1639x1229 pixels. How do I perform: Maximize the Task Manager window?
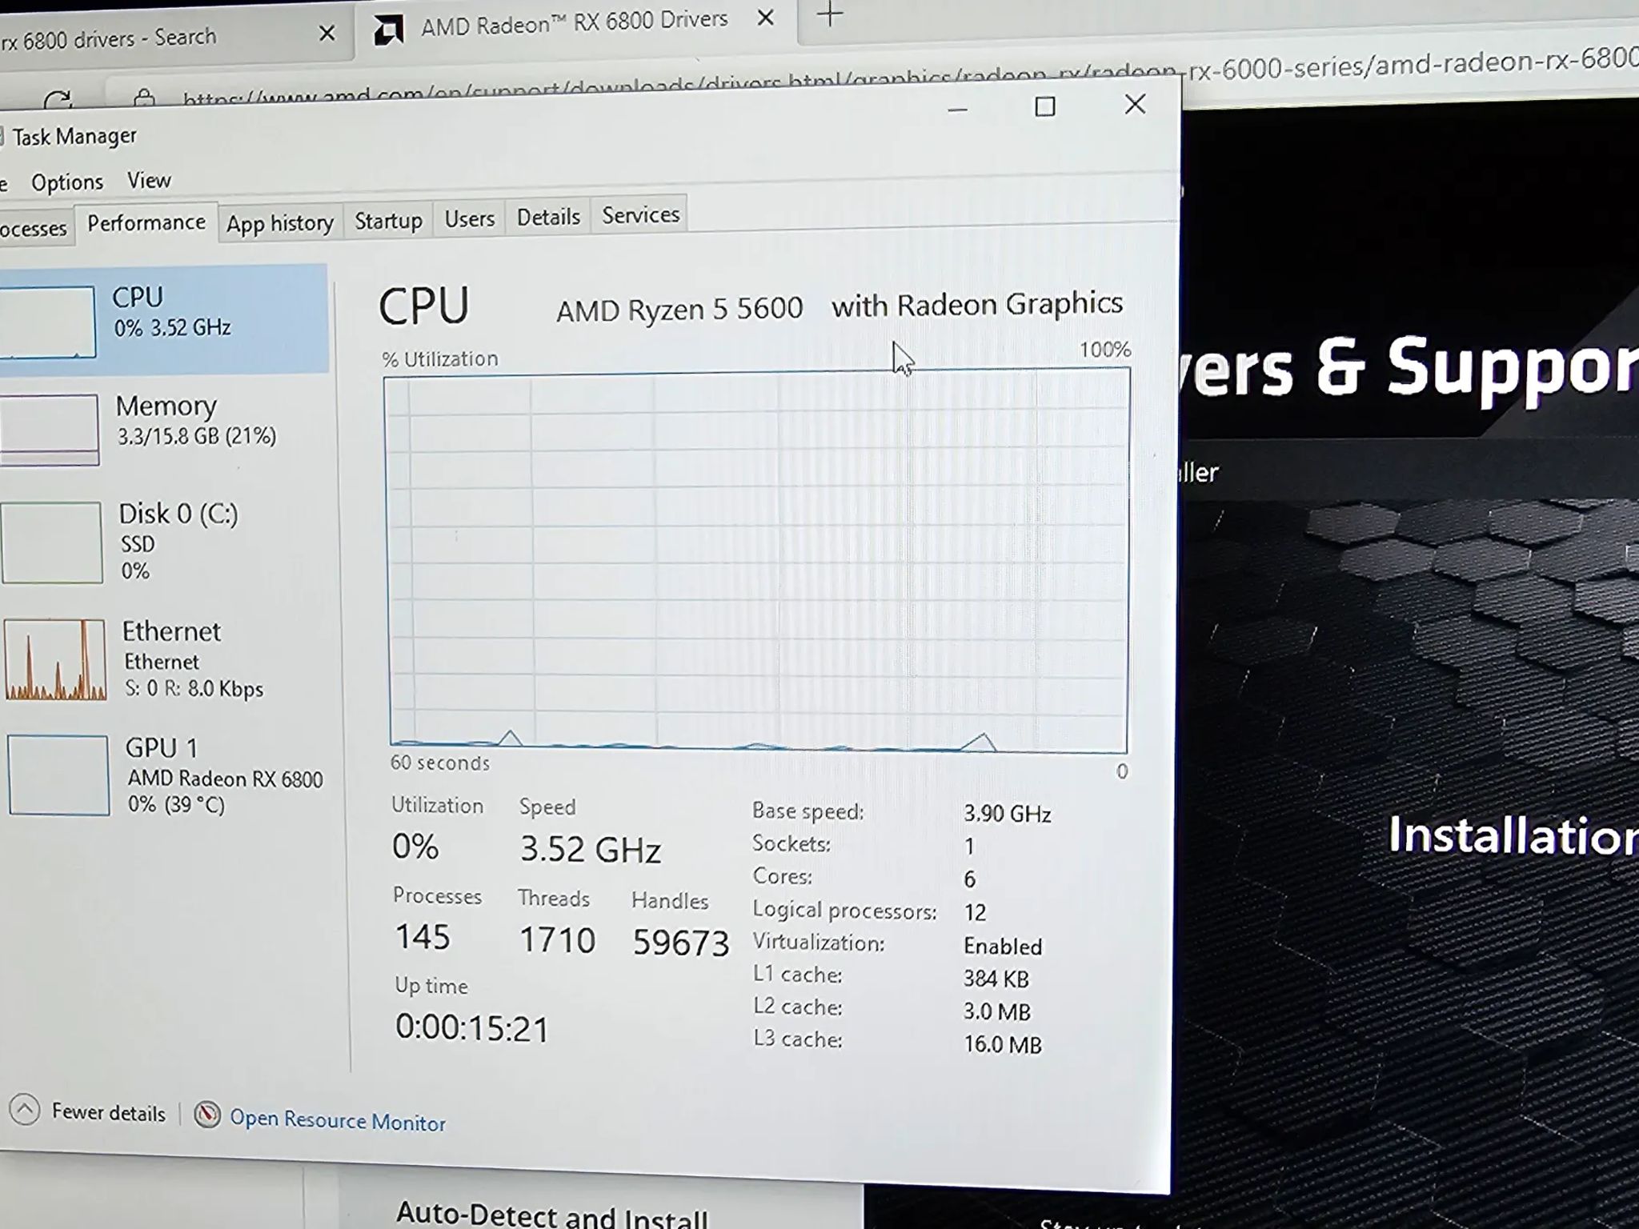click(1044, 106)
